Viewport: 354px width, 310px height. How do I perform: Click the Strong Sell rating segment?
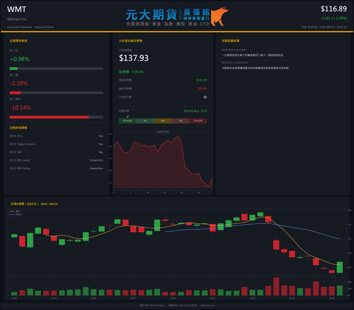pos(198,121)
